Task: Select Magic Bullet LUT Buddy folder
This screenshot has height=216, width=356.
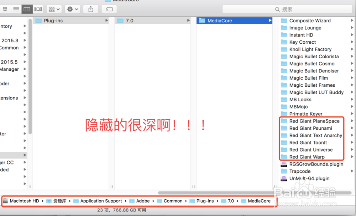Action: [x=317, y=92]
